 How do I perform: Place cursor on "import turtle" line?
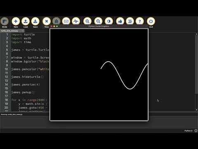click(x=23, y=34)
